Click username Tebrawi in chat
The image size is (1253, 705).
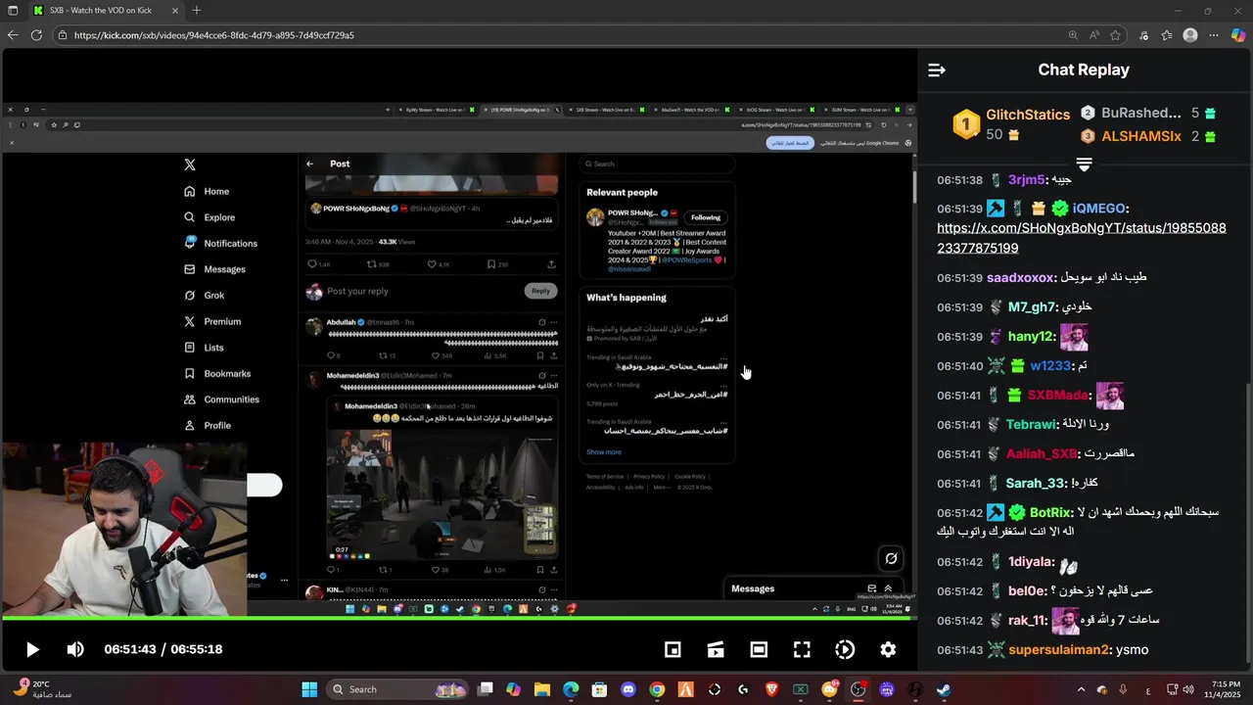(x=1032, y=425)
